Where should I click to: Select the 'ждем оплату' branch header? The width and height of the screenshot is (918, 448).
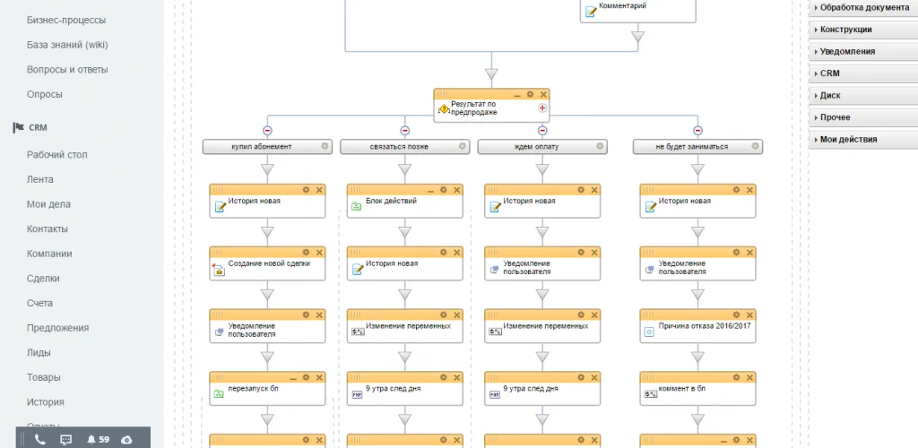tap(535, 146)
